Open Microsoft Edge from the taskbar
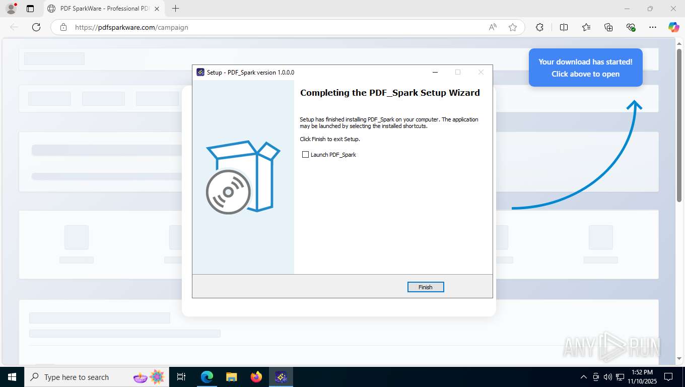685x387 pixels. (207, 377)
